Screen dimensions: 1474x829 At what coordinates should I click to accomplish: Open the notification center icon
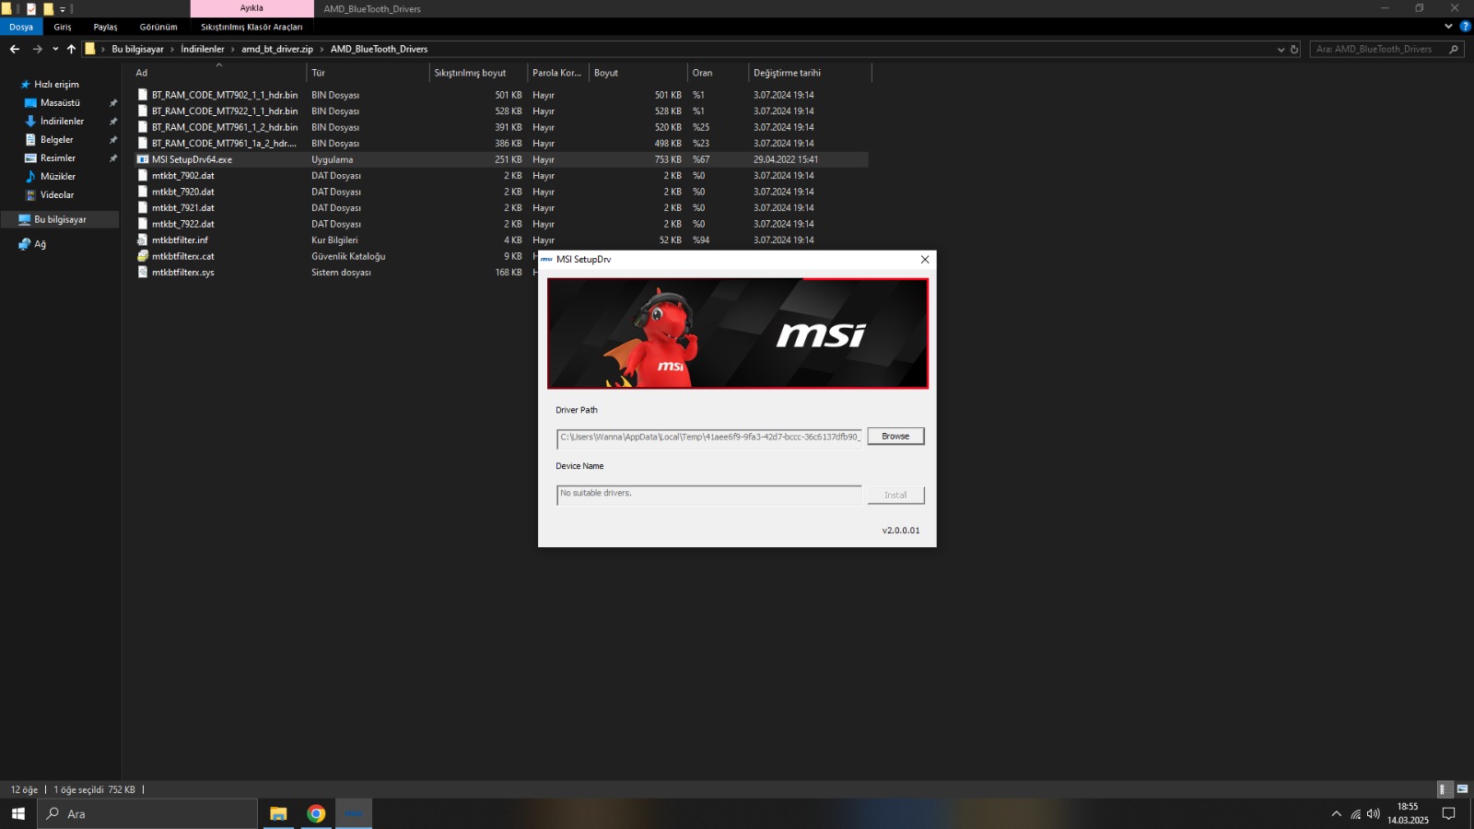click(x=1449, y=813)
